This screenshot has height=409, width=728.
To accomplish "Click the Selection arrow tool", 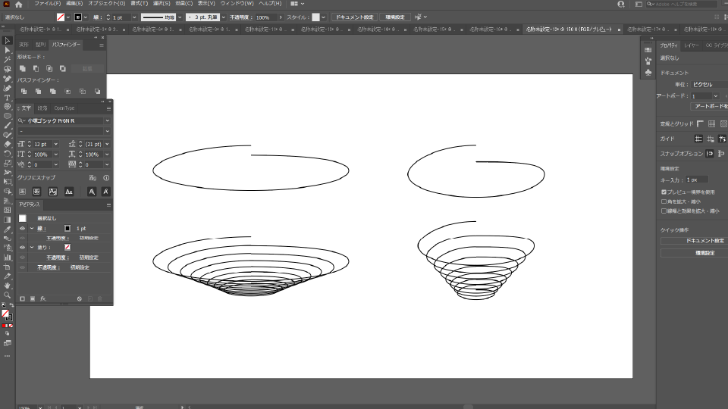I will [7, 40].
